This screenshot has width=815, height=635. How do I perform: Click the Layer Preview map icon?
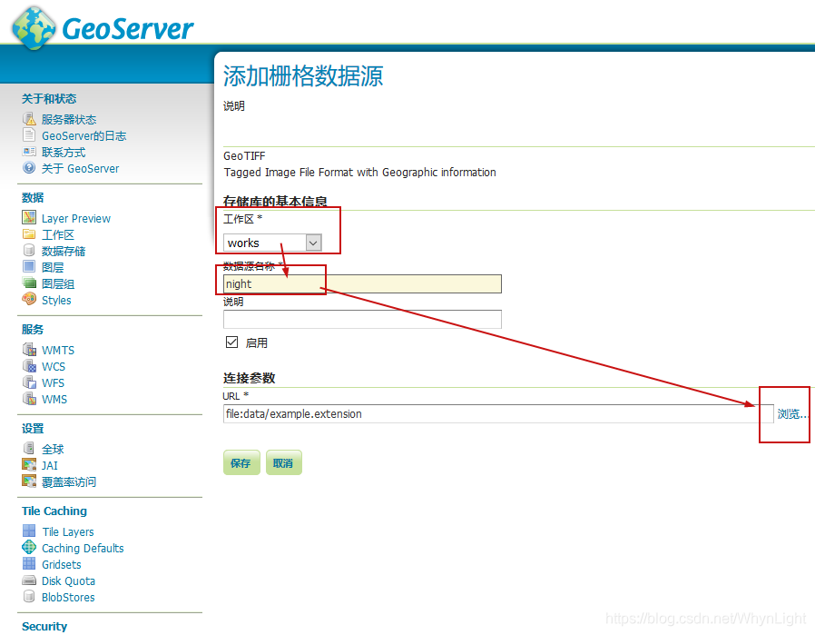tap(29, 217)
